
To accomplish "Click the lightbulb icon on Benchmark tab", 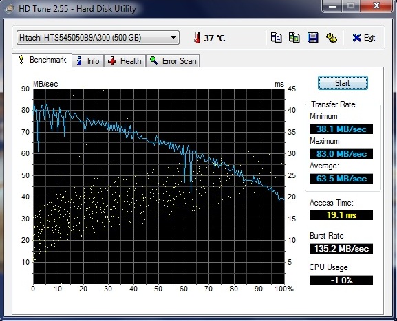I will (x=21, y=60).
